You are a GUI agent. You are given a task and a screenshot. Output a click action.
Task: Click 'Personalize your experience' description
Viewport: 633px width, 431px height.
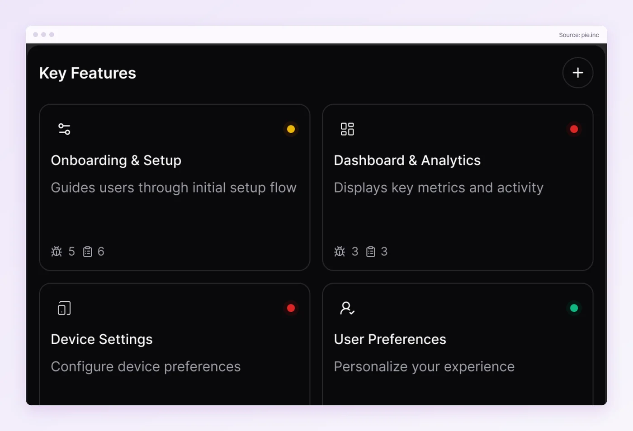pyautogui.click(x=424, y=367)
